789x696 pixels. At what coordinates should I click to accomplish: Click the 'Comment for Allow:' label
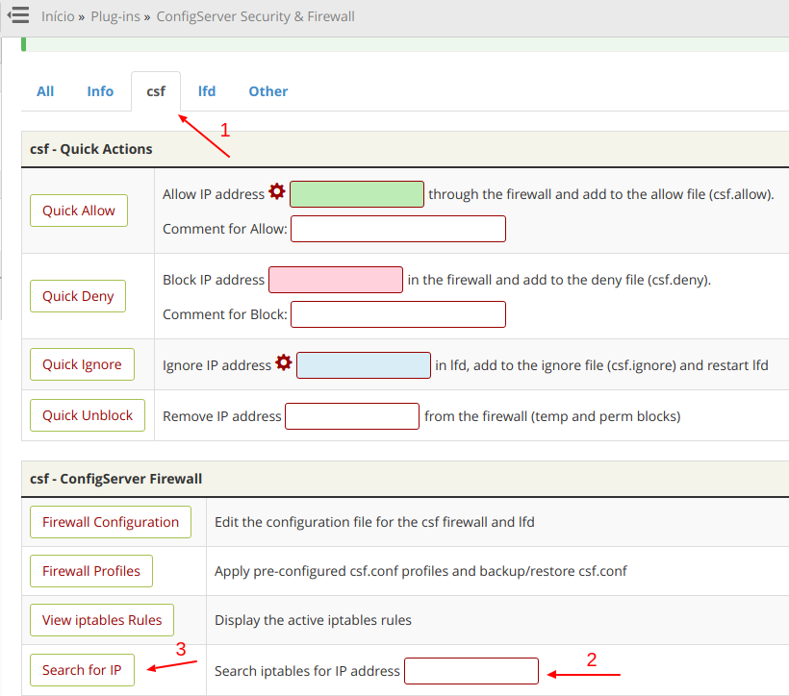coord(225,229)
